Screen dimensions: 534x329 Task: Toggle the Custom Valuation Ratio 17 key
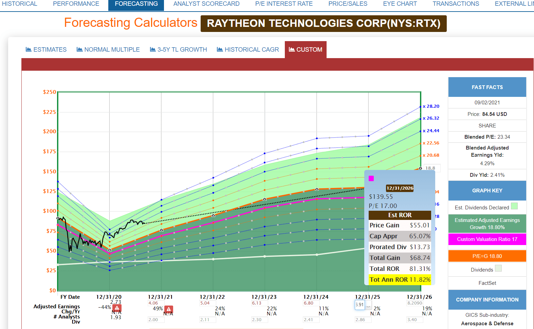tap(487, 239)
